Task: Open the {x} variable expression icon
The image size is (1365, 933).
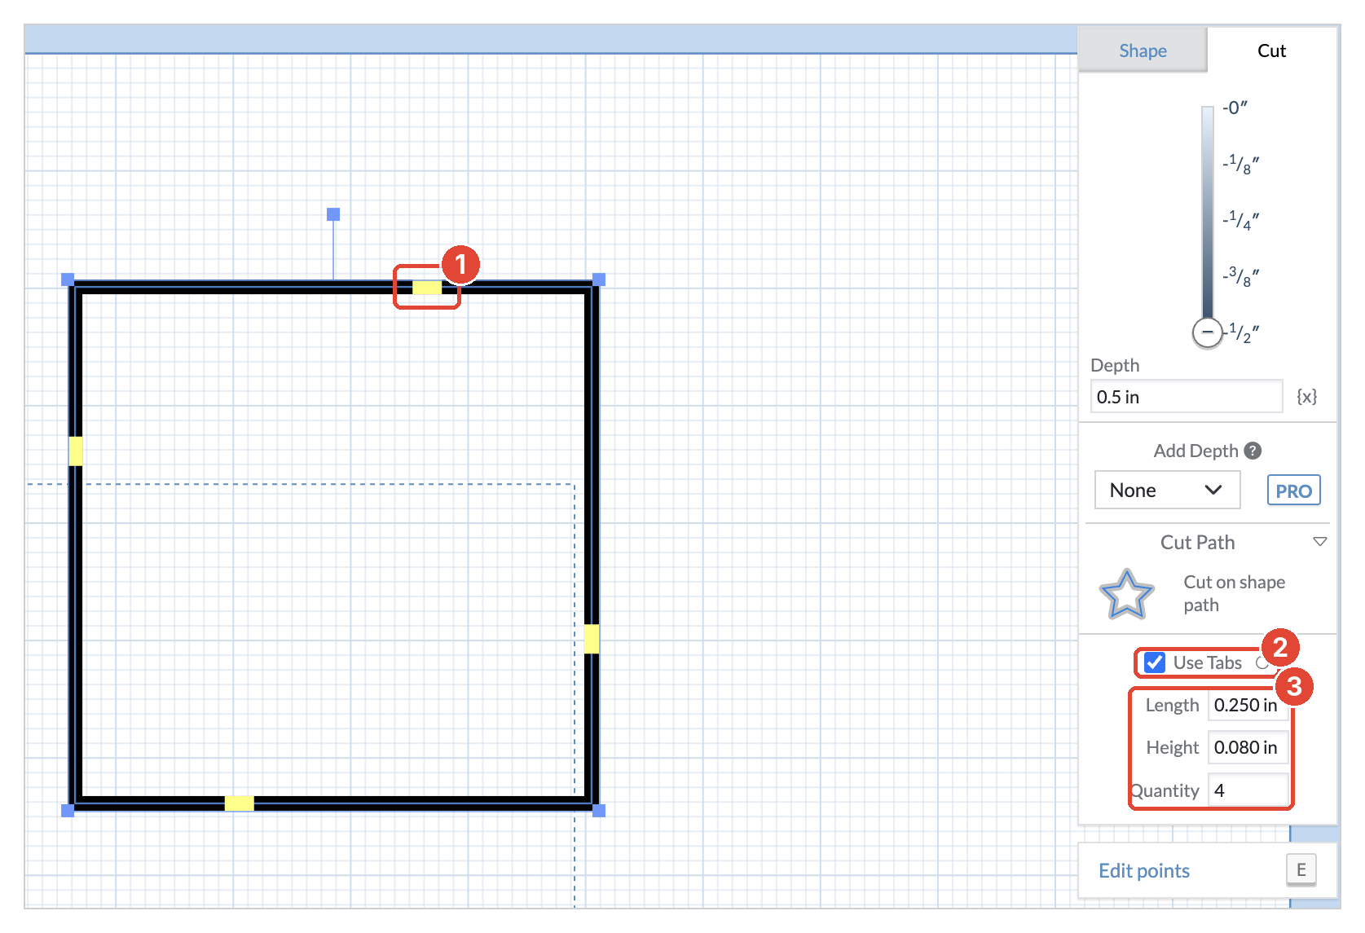Action: pyautogui.click(x=1306, y=397)
